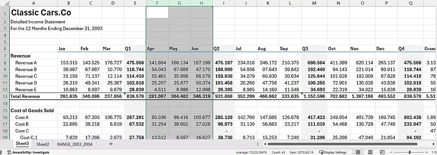Switch to Page Break Preview view
Image resolution: width=437 pixels, height=155 pixels.
pos(382,152)
